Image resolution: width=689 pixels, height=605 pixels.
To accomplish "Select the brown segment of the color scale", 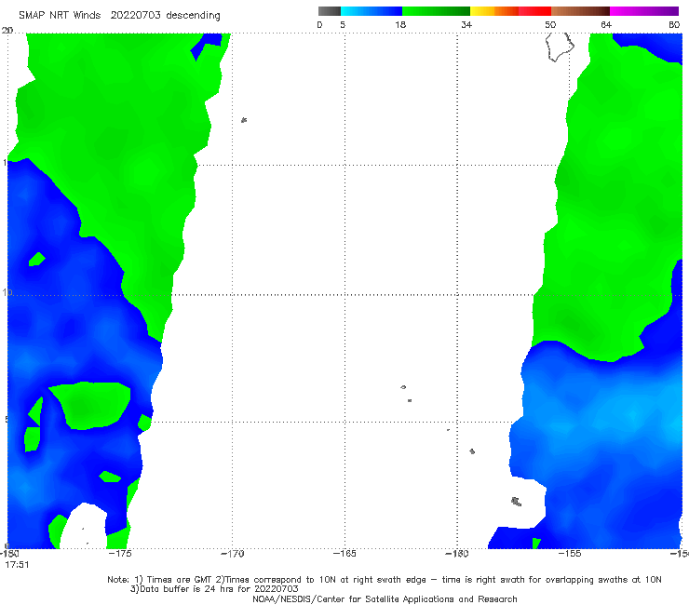I will tap(580, 11).
